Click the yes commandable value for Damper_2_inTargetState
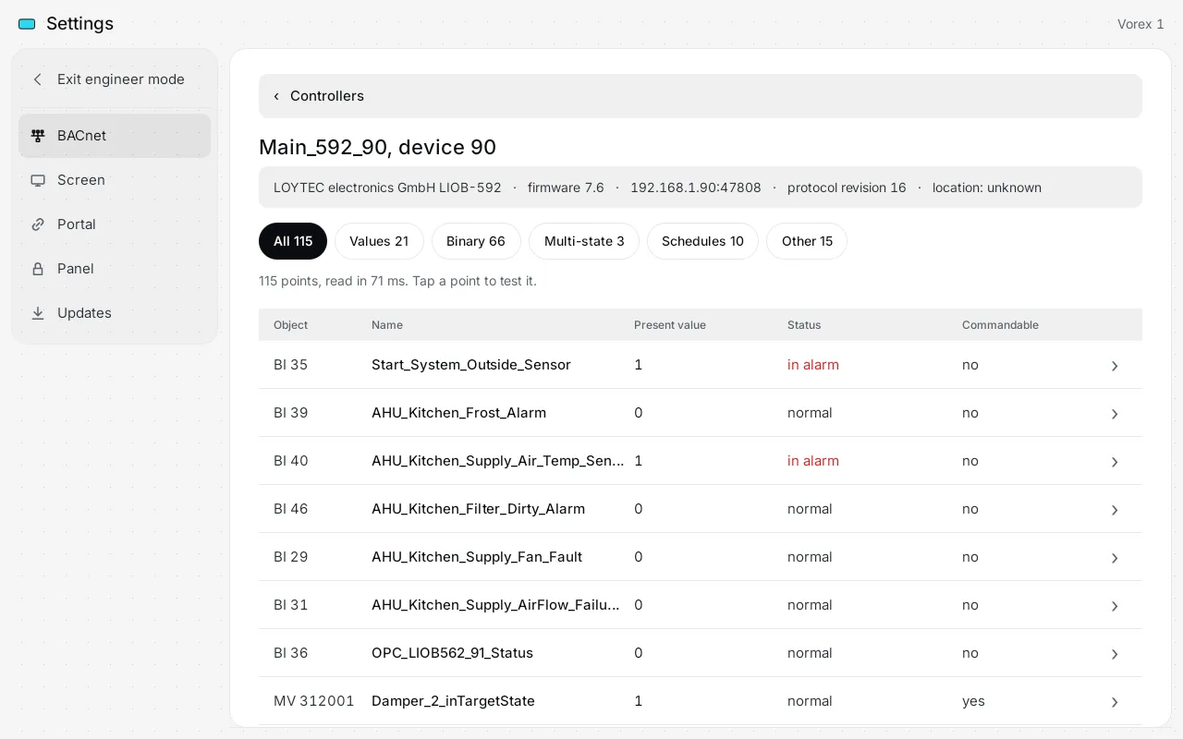This screenshot has width=1183, height=739. coord(973,701)
